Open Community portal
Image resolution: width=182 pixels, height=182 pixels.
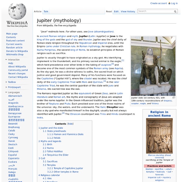point(18,70)
